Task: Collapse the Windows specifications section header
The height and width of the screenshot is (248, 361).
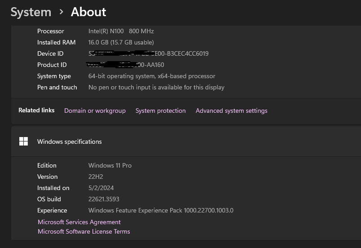Action: pyautogui.click(x=186, y=142)
